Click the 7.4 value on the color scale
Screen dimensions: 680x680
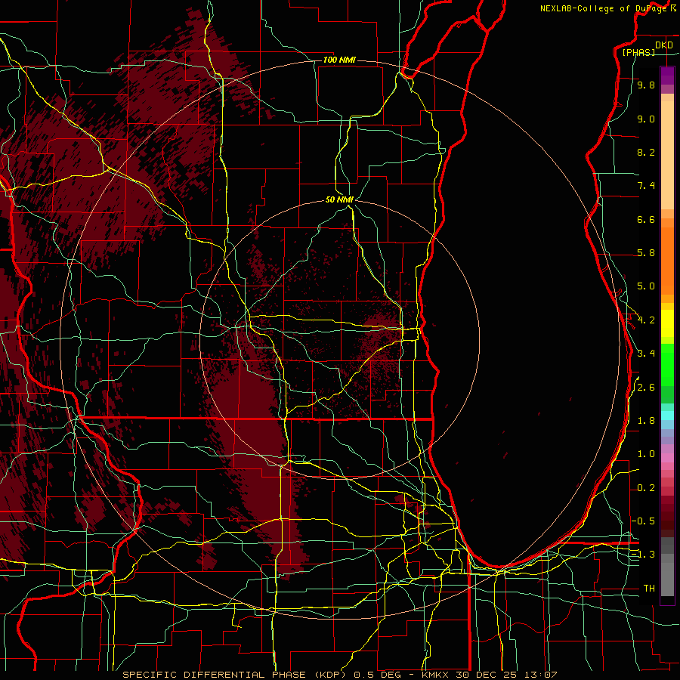[646, 186]
